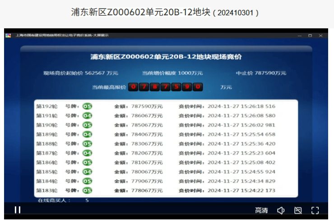This screenshot has width=334, height=223.
Task: Pause the auction video playback
Action: (18, 209)
